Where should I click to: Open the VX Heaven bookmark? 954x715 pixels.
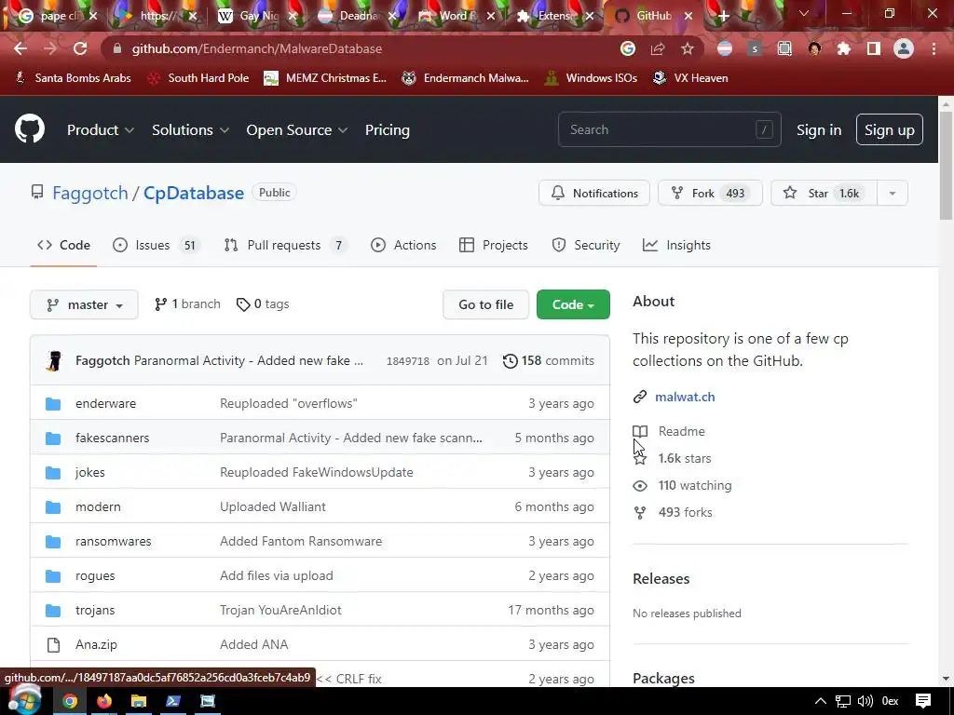(x=690, y=78)
